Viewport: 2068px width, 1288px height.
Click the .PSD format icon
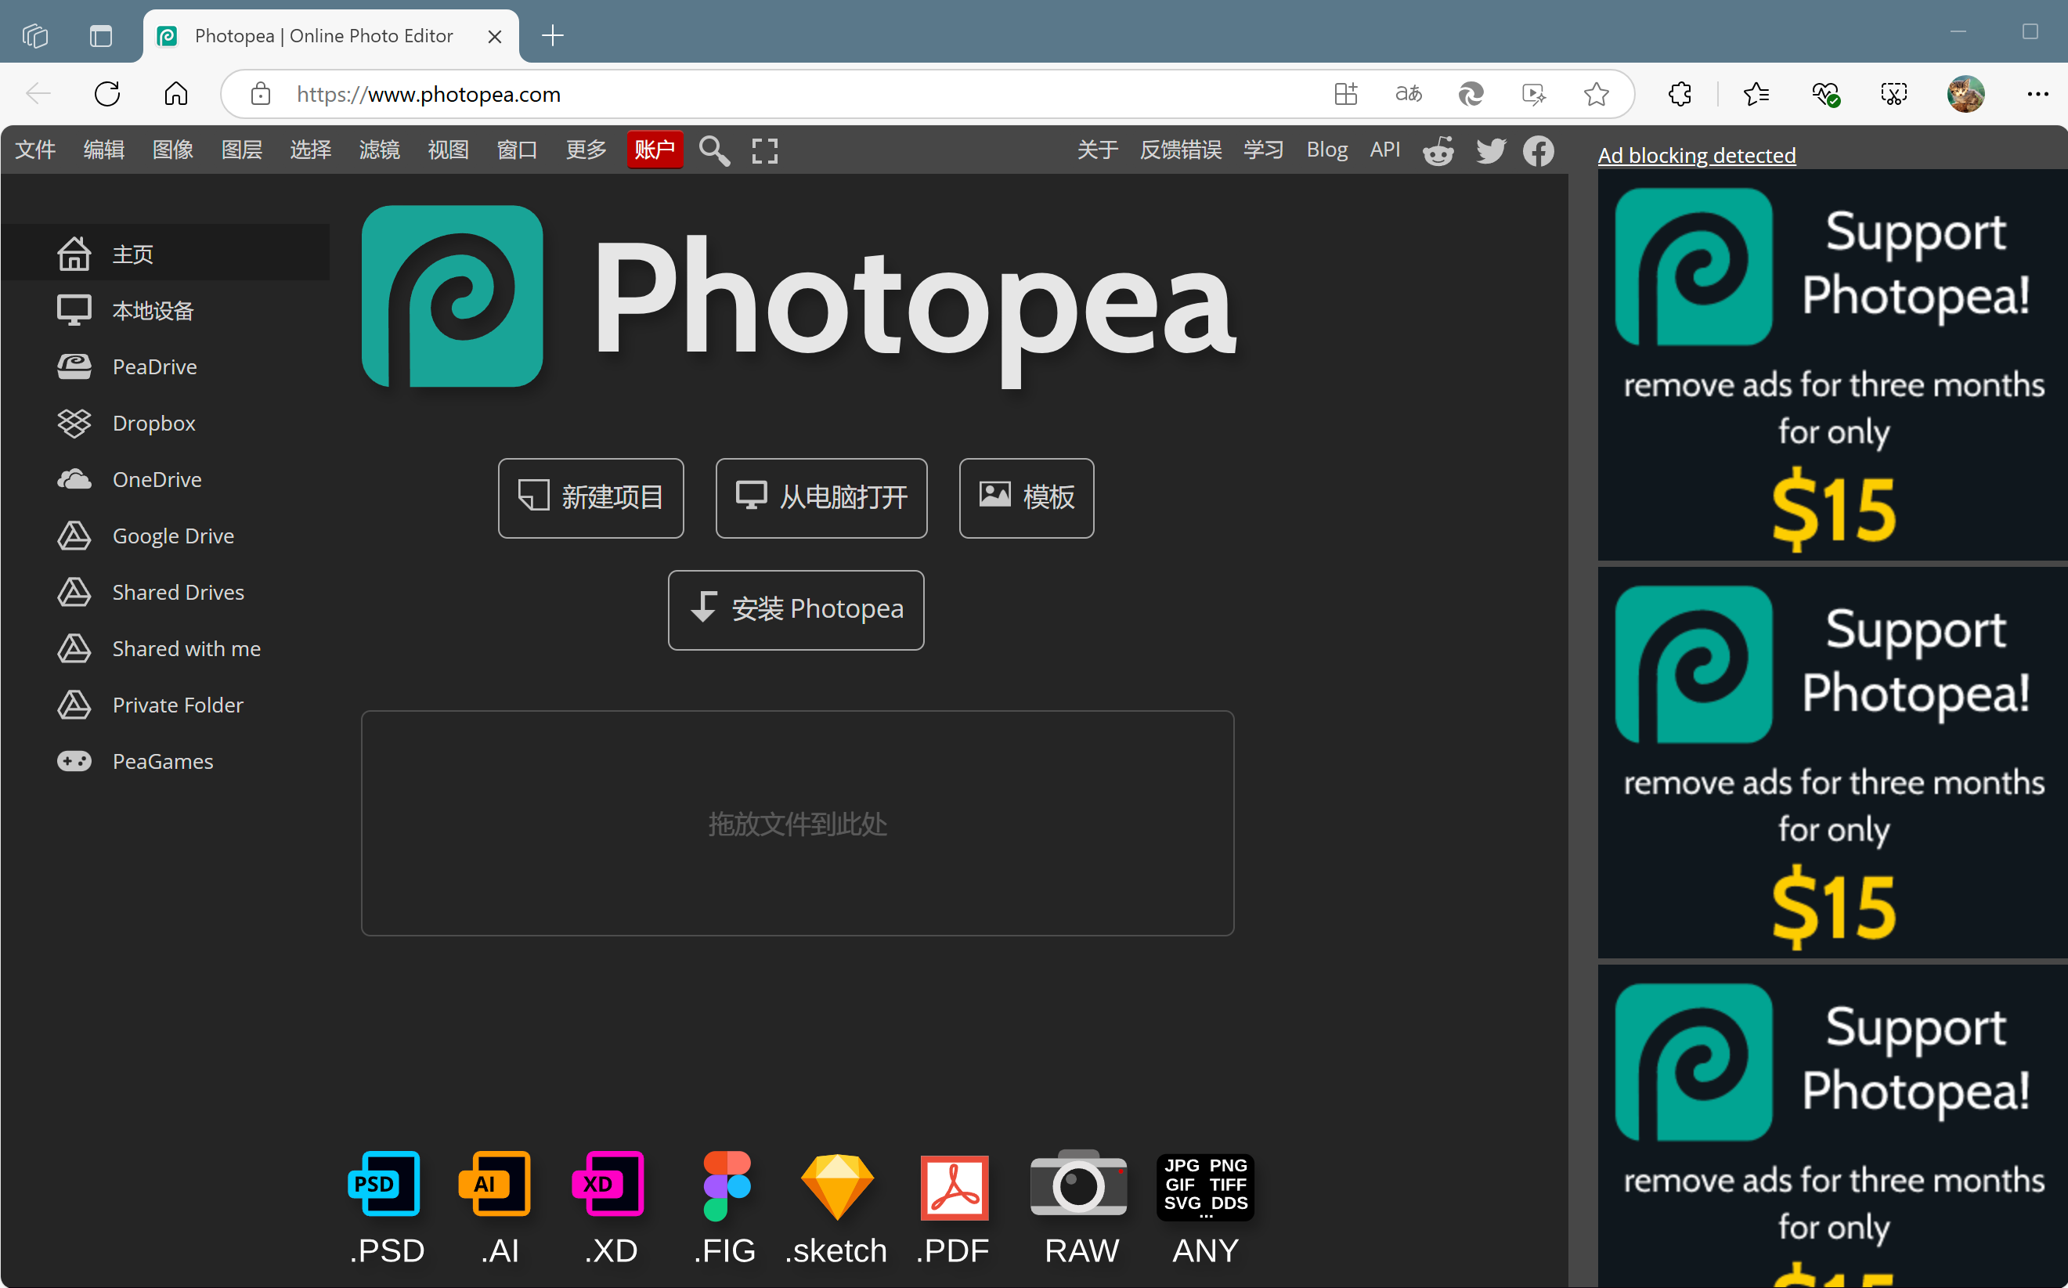(x=385, y=1183)
